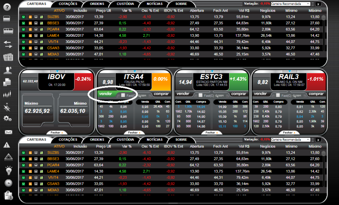
Task: Click vender button in RAIL3 widget
Action: 260,94
